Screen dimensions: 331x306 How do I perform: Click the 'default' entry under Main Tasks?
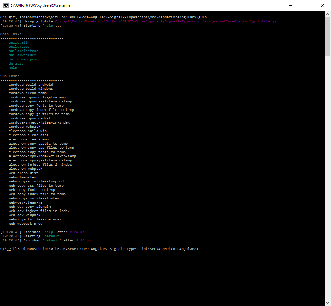[x=16, y=64]
